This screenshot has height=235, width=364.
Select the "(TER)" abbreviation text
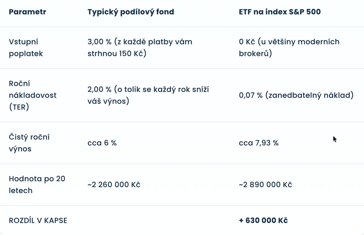[x=19, y=107]
